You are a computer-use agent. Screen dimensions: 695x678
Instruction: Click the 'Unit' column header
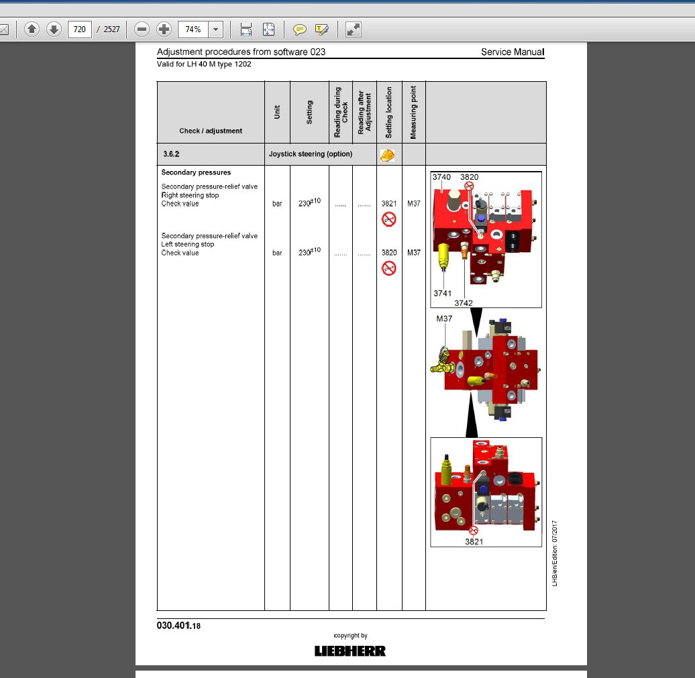pyautogui.click(x=277, y=112)
